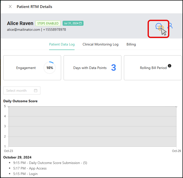Screen dimensions: 183x178
Task: Select the Days with Data Points card
Action: (92, 68)
